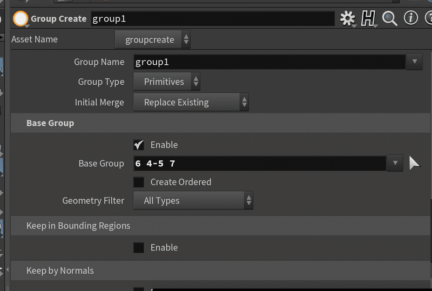Click the Keep by Normals section header
The width and height of the screenshot is (432, 291).
point(60,270)
